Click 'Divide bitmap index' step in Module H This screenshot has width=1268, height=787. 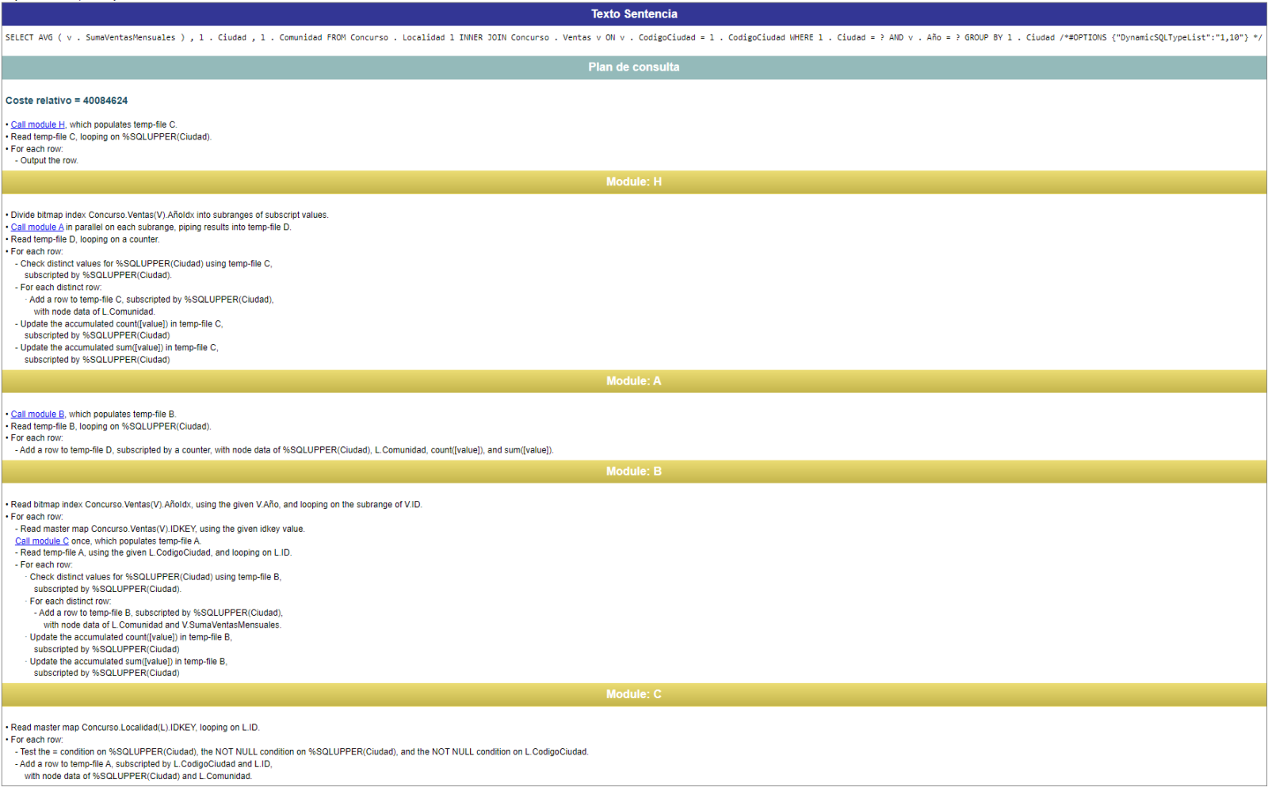(169, 215)
